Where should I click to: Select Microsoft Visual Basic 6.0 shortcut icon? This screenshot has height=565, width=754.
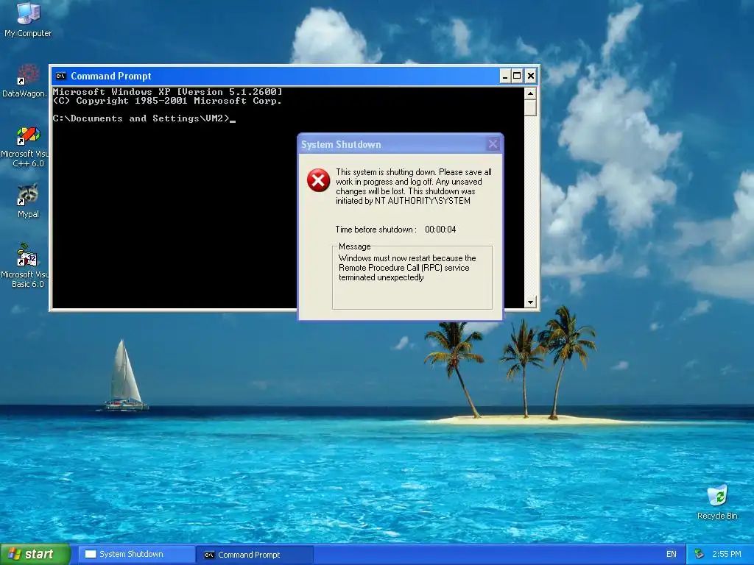[25, 266]
